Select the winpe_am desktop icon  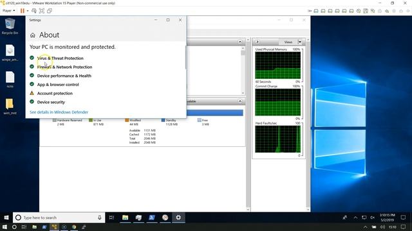coord(10,53)
